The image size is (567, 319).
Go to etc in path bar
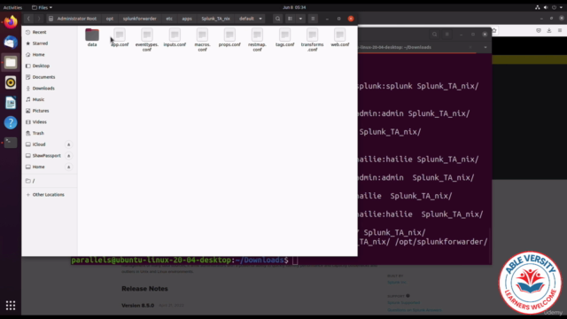169,19
